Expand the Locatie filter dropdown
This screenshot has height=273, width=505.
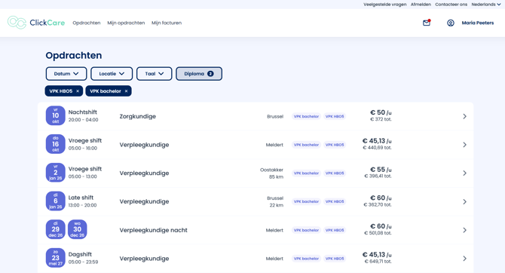coord(112,74)
